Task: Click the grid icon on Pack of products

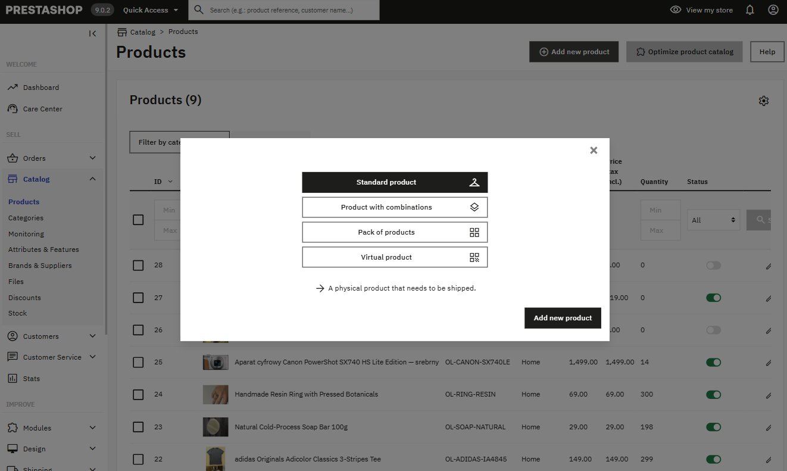Action: tap(474, 232)
